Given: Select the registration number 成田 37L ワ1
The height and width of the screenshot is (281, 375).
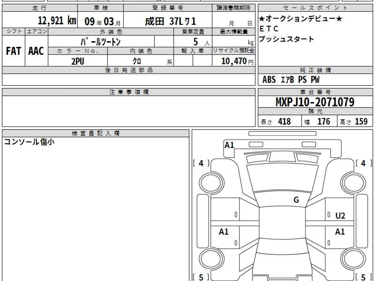Looking at the screenshot, I should (x=170, y=21).
